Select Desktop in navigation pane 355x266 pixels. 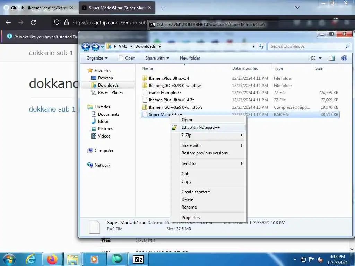pyautogui.click(x=105, y=78)
